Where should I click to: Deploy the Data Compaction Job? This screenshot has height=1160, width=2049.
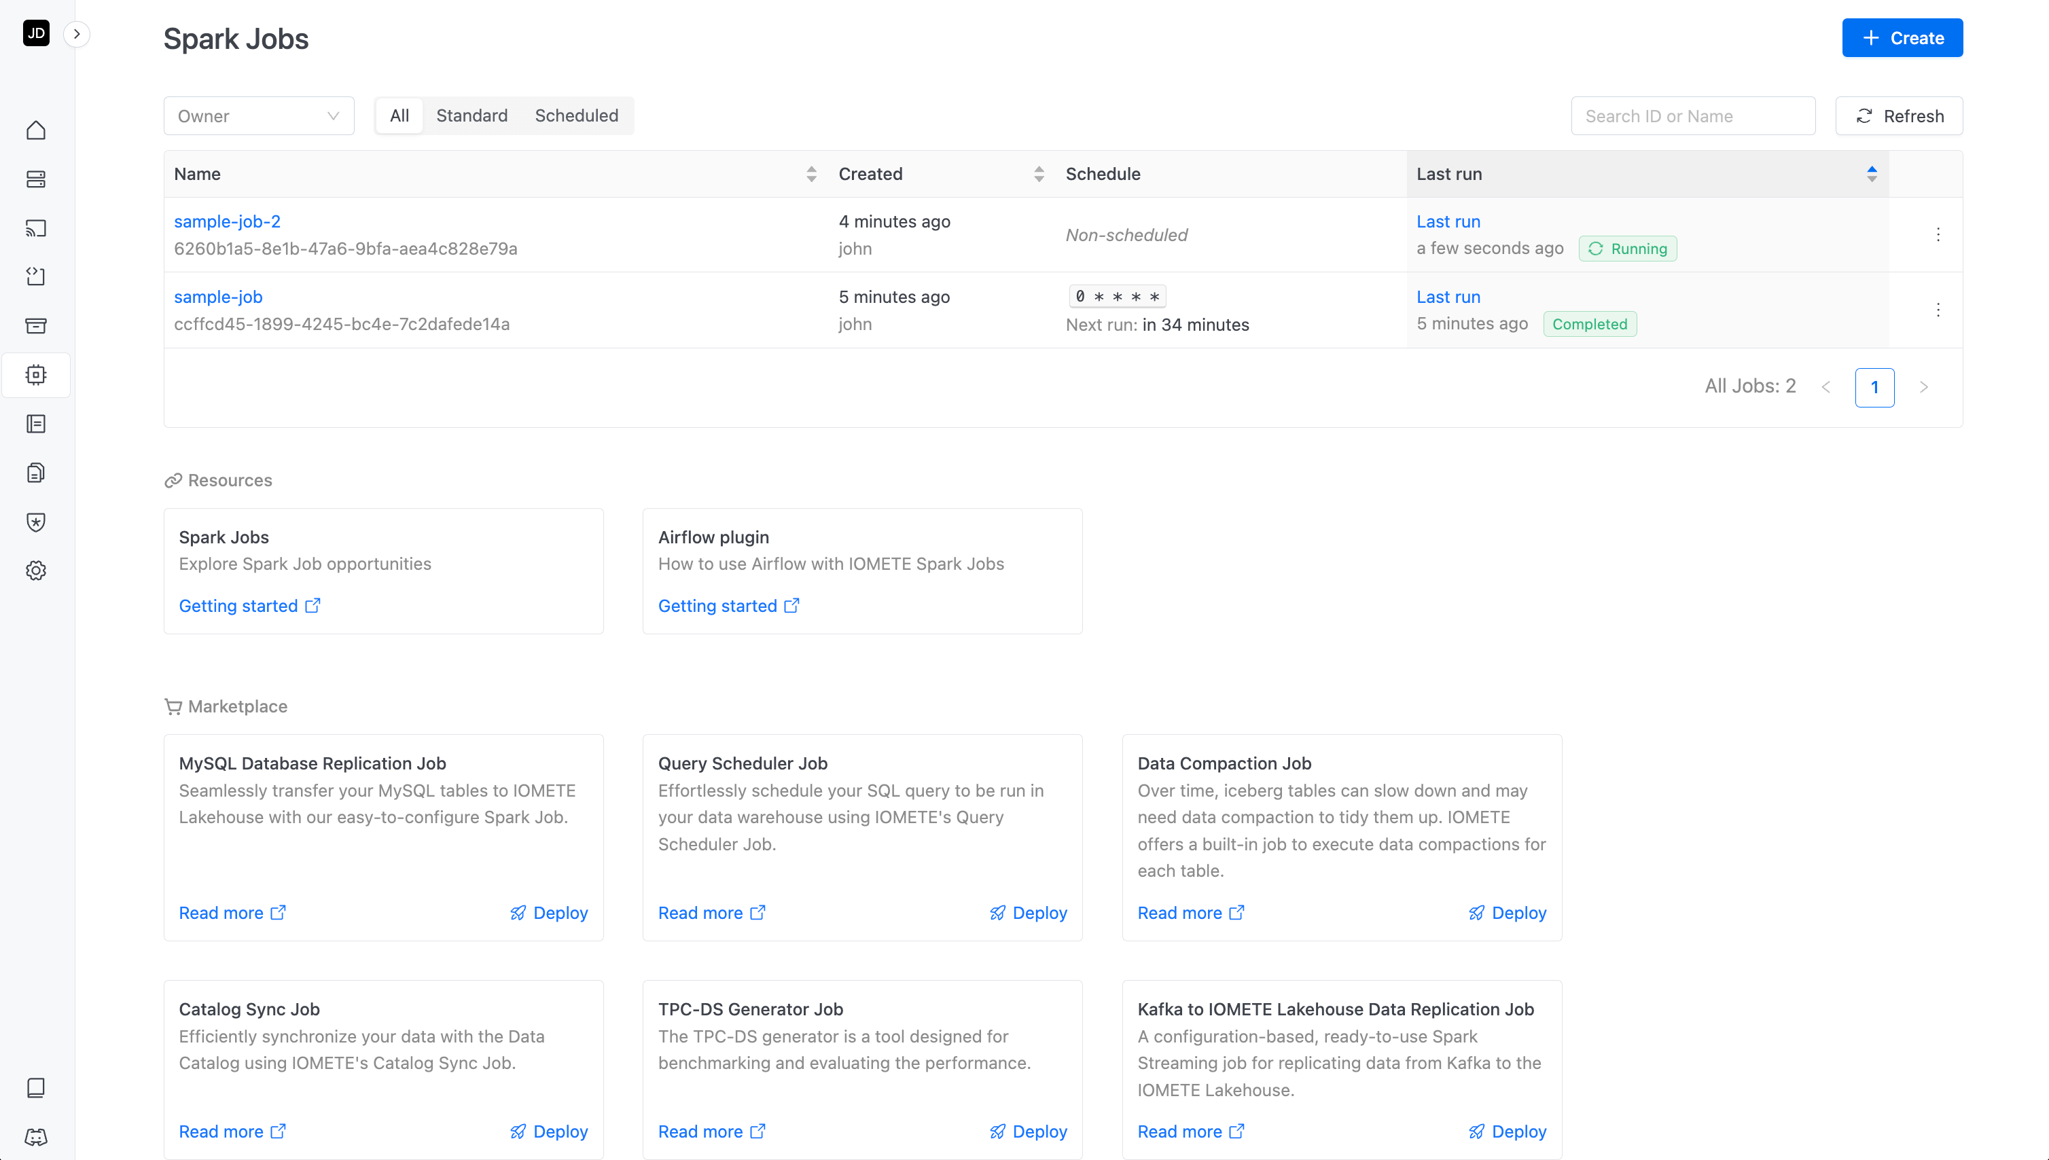tap(1507, 913)
